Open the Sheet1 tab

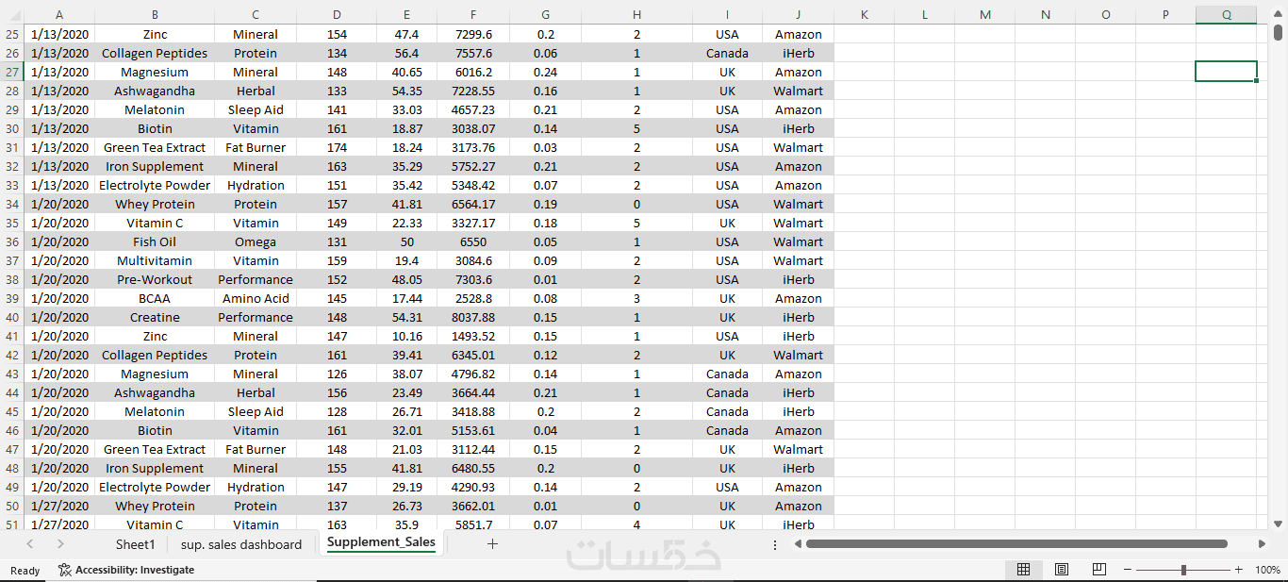coord(135,544)
